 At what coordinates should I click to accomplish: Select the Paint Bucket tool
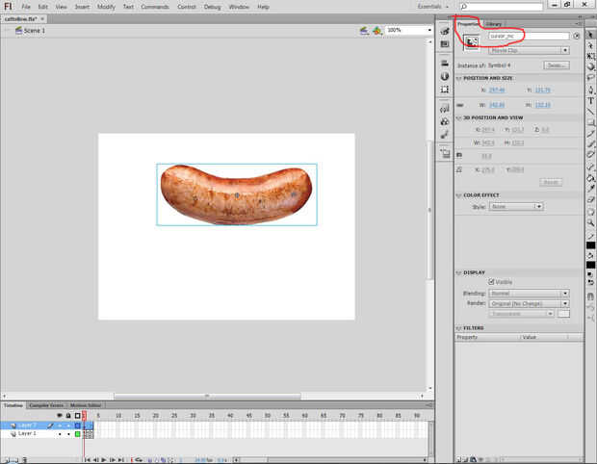point(590,178)
